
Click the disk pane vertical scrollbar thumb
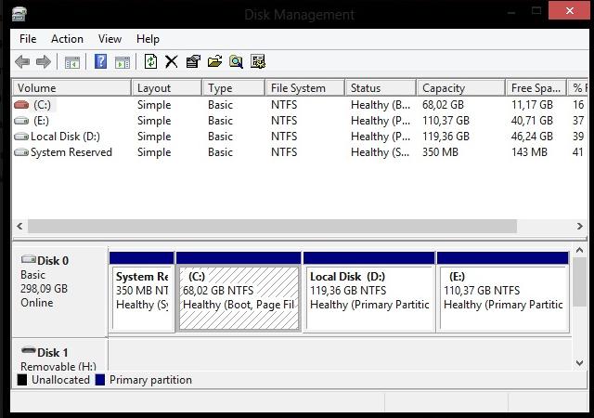tap(579, 281)
